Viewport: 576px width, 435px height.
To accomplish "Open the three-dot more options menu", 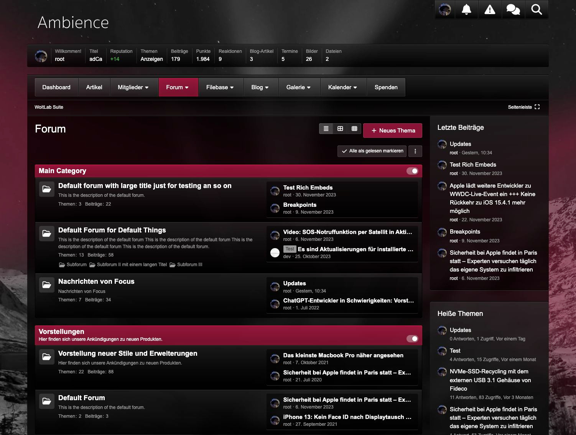I will [415, 151].
